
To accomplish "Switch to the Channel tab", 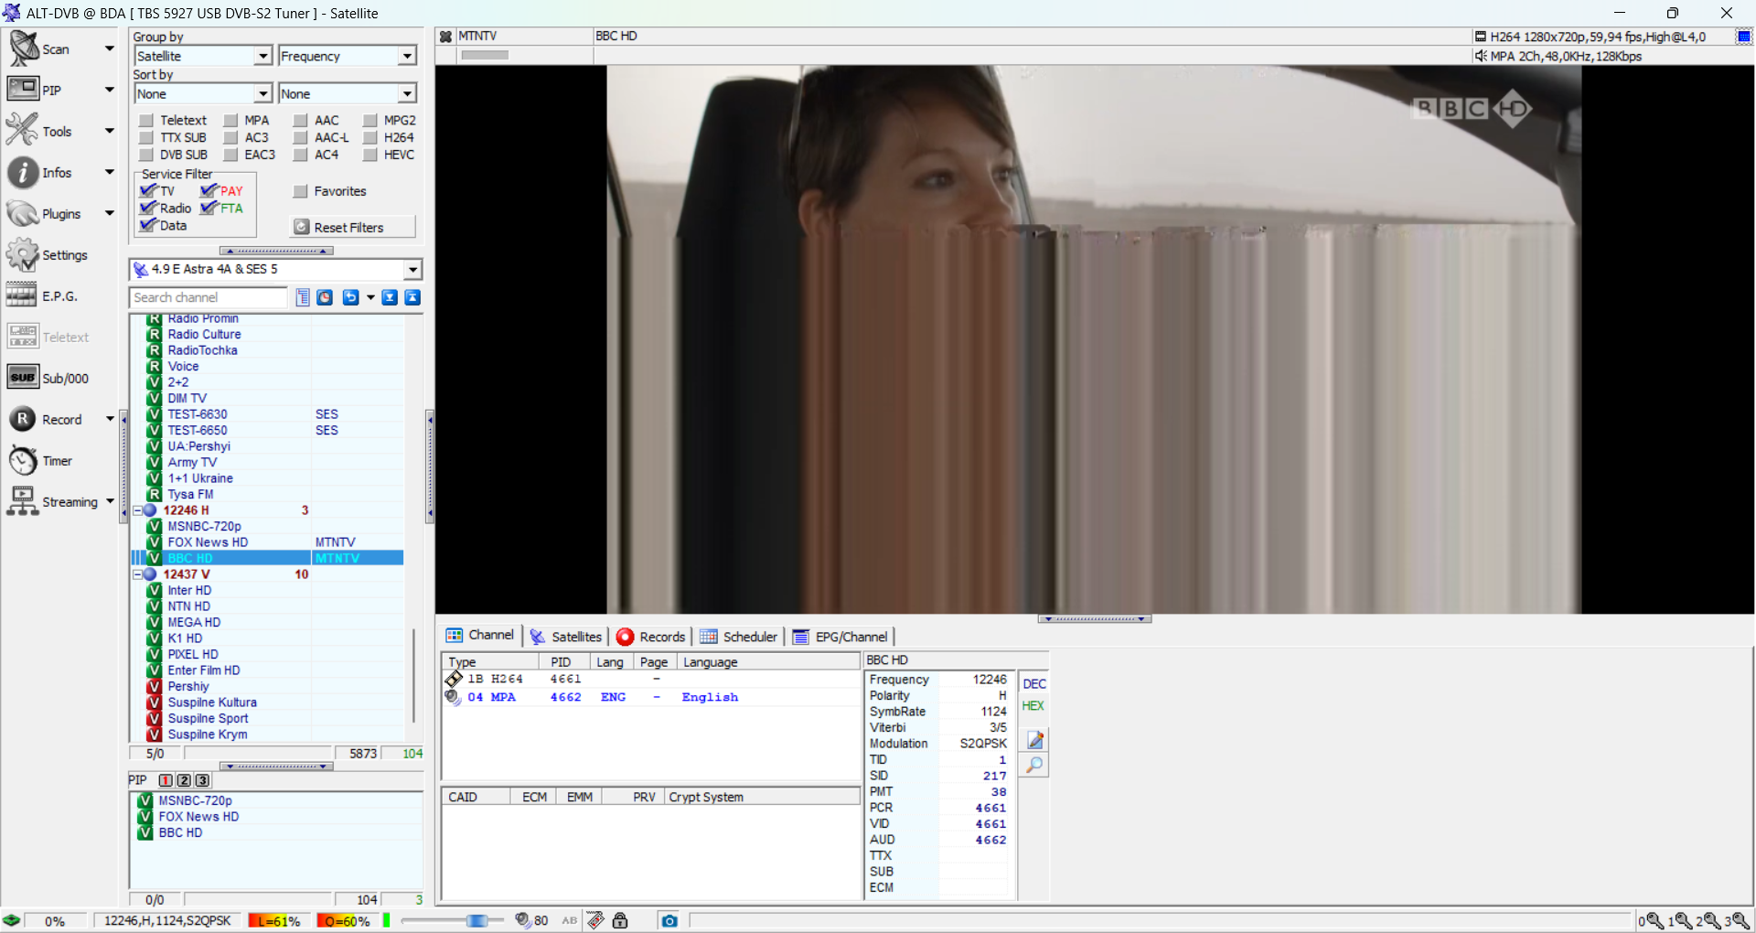I will [x=480, y=636].
